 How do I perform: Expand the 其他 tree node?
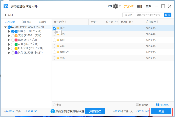click(9, 53)
